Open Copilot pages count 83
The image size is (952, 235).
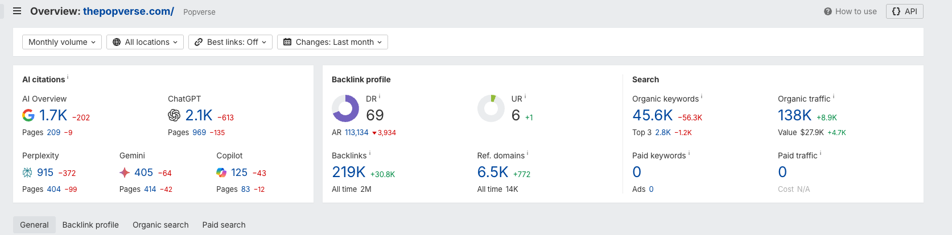tap(245, 189)
